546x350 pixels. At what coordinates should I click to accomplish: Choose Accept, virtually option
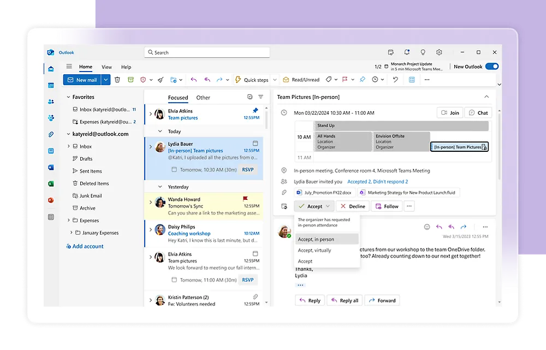pos(327,251)
